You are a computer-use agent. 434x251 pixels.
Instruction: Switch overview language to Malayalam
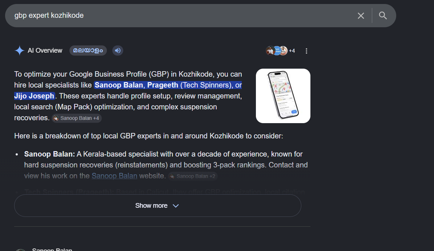[x=88, y=50]
